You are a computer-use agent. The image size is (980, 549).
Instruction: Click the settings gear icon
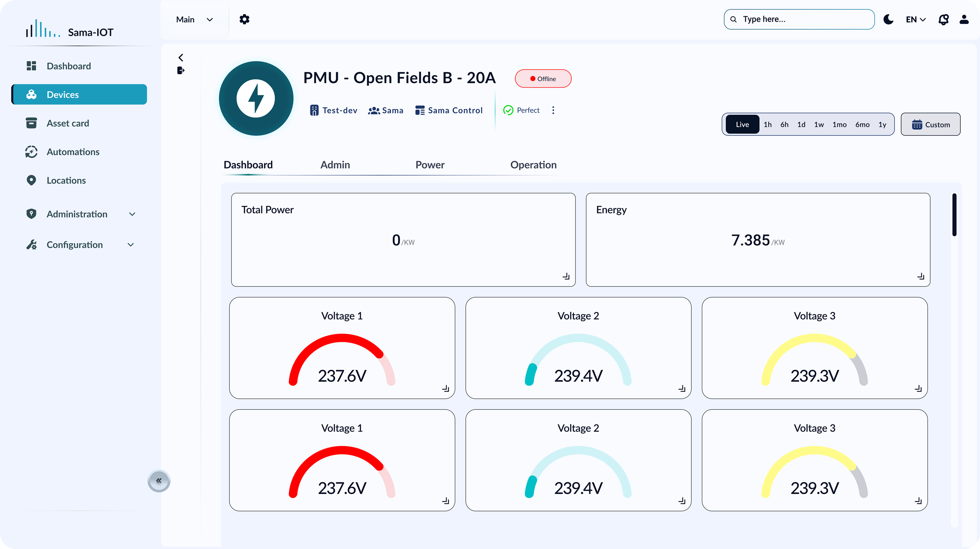pos(244,19)
